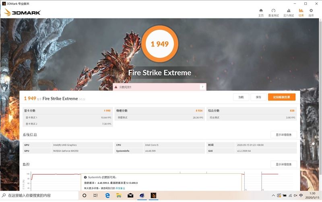Show detailed info for 监控 section
The width and height of the screenshot is (322, 202).
[x=283, y=164]
